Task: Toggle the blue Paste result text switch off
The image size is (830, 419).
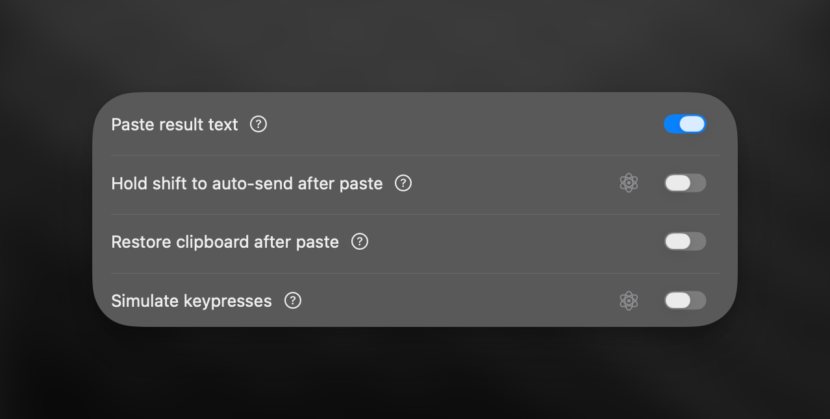Action: [x=685, y=123]
